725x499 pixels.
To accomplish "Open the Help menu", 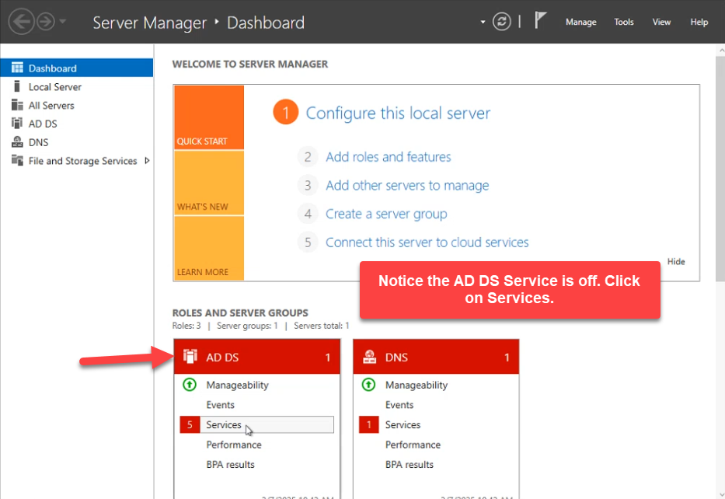I will (699, 22).
